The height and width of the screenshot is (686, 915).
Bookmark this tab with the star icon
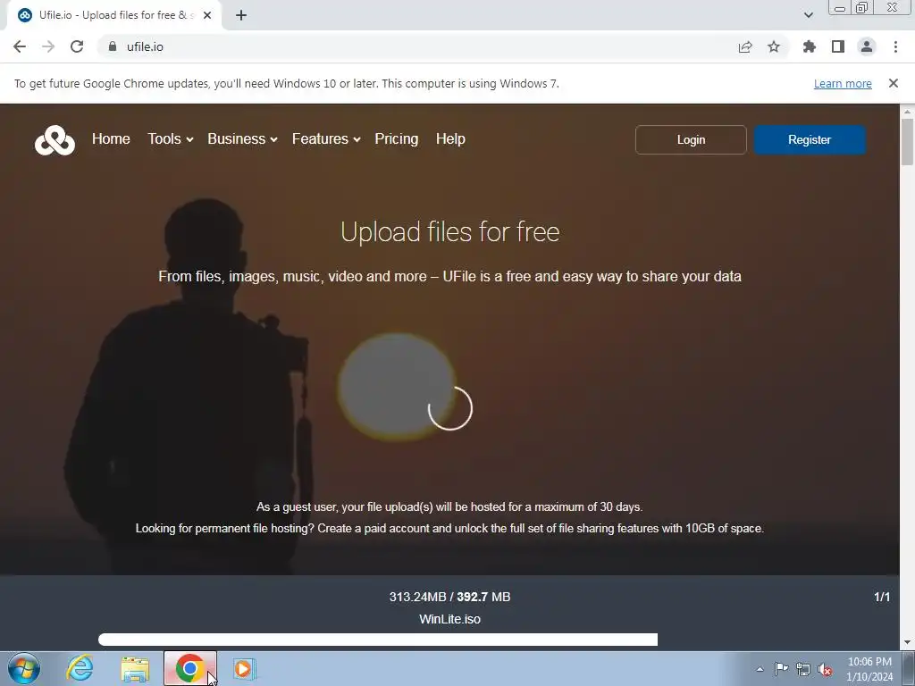pyautogui.click(x=774, y=46)
